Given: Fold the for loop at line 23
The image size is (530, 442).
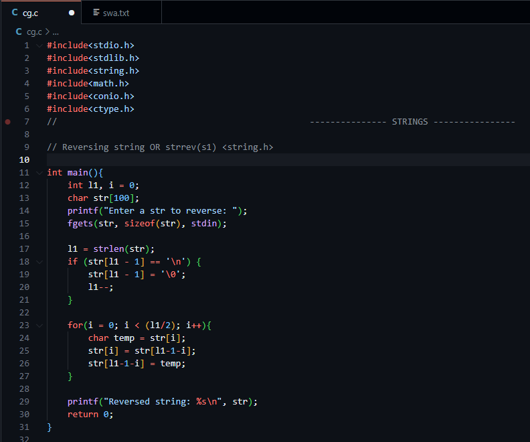Looking at the screenshot, I should coord(39,325).
